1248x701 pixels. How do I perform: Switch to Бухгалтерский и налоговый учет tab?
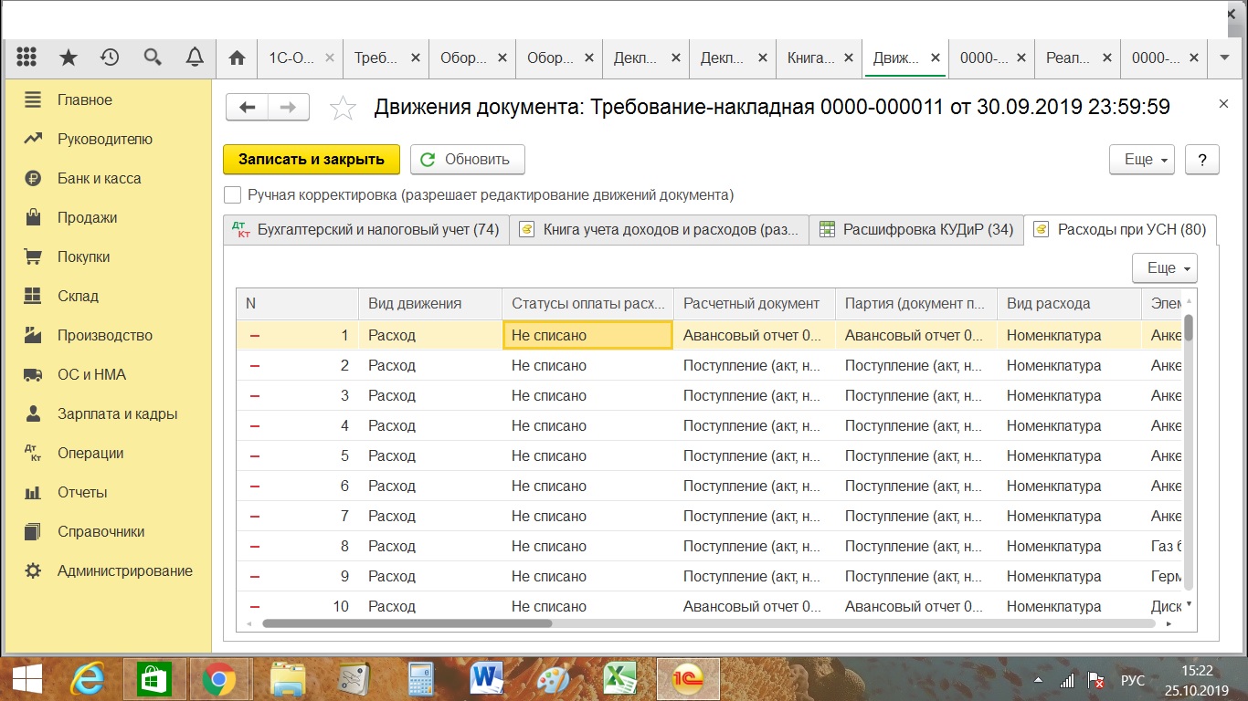click(365, 229)
